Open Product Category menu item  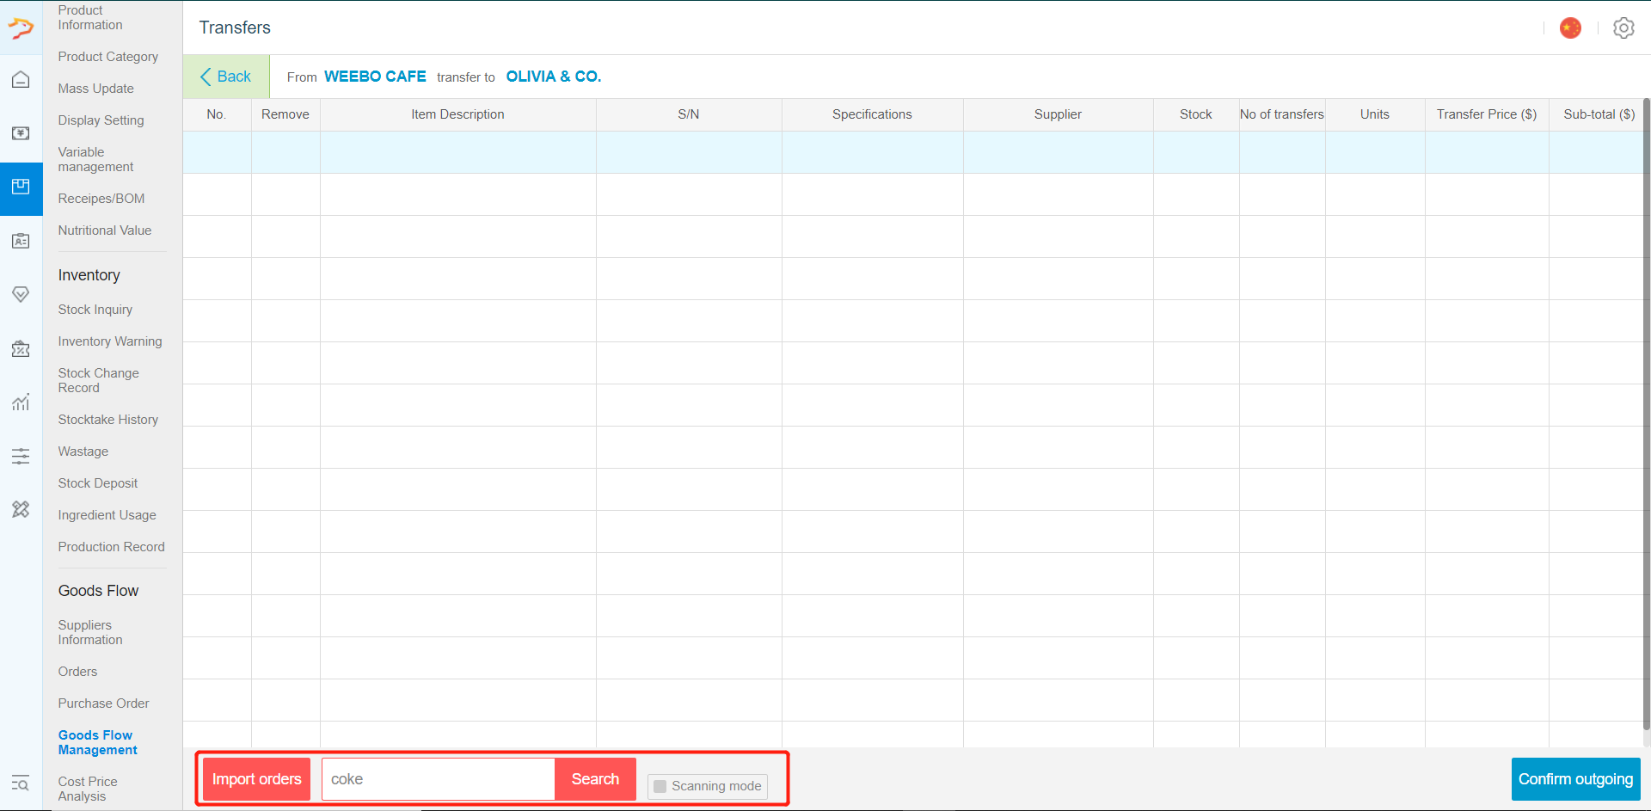(108, 57)
